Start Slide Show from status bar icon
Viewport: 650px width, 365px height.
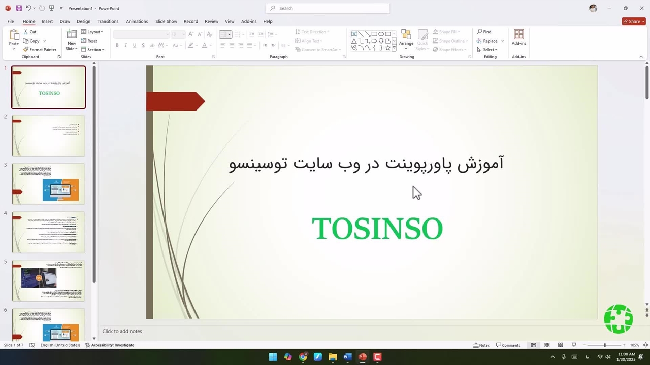point(574,345)
